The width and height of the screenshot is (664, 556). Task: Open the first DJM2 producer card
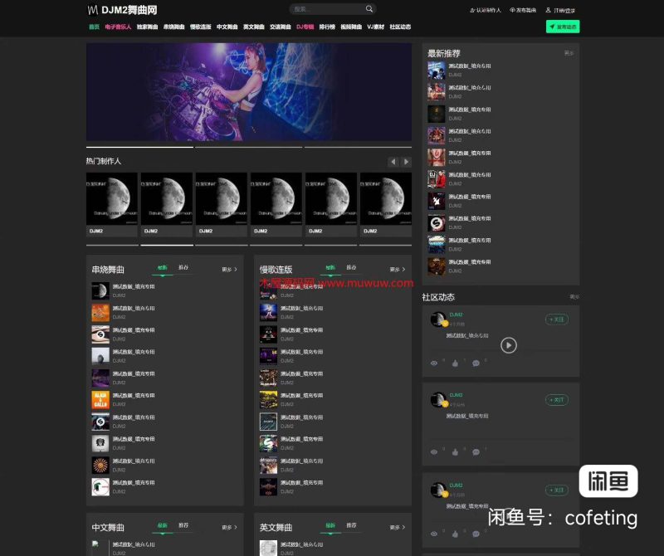112,204
